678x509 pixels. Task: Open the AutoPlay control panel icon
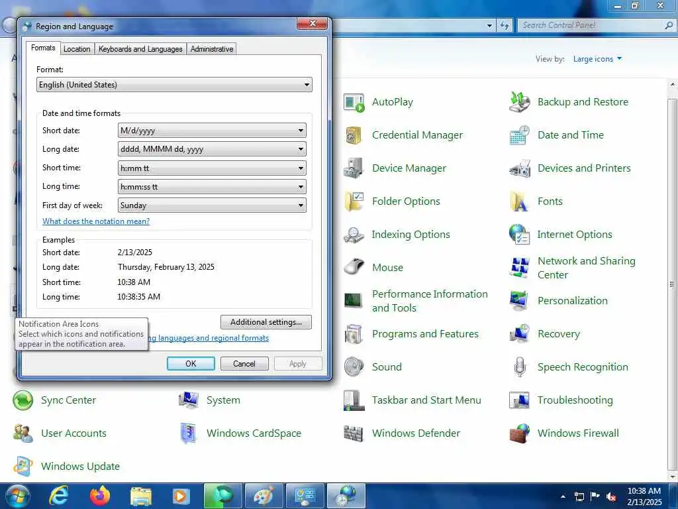tap(354, 102)
